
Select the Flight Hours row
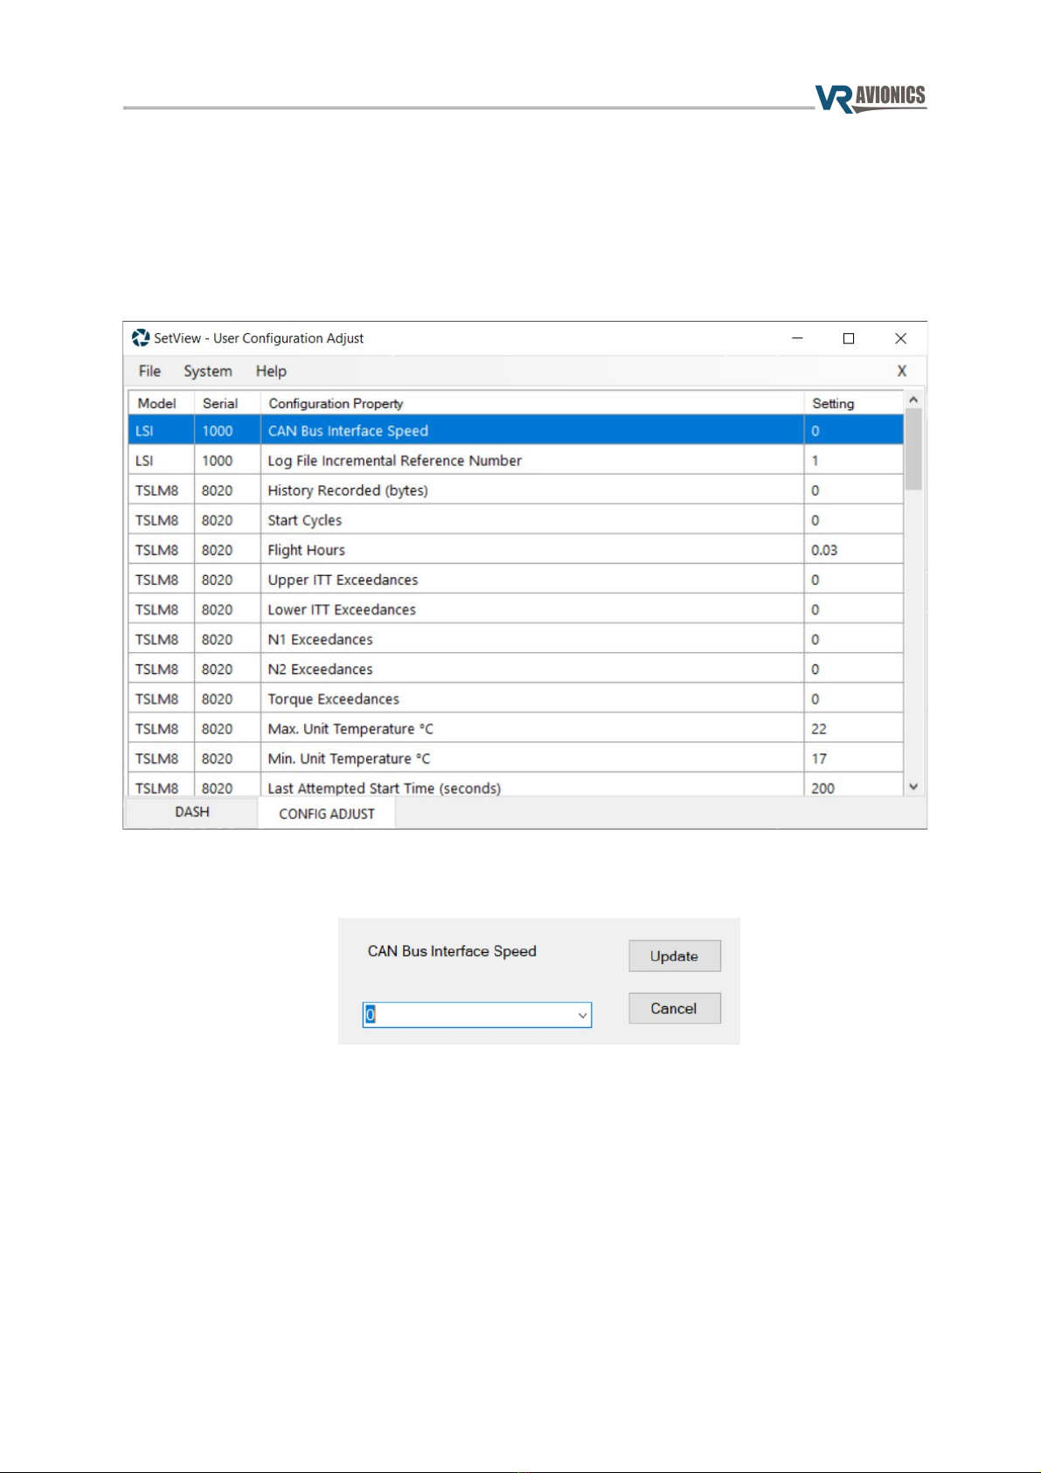tap(516, 549)
